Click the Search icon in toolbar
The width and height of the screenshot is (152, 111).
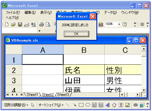(x=33, y=24)
